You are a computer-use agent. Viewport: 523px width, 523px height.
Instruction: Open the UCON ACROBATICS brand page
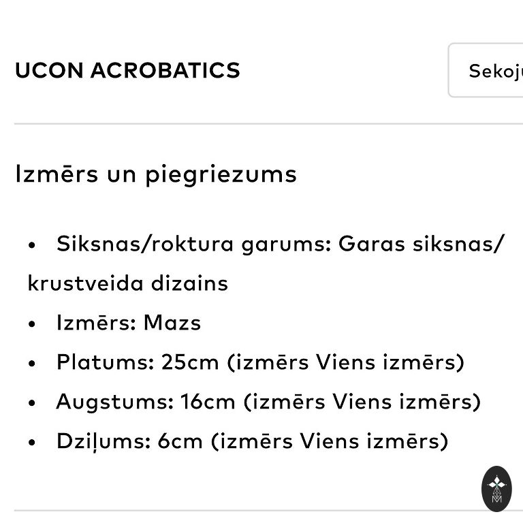coord(127,70)
